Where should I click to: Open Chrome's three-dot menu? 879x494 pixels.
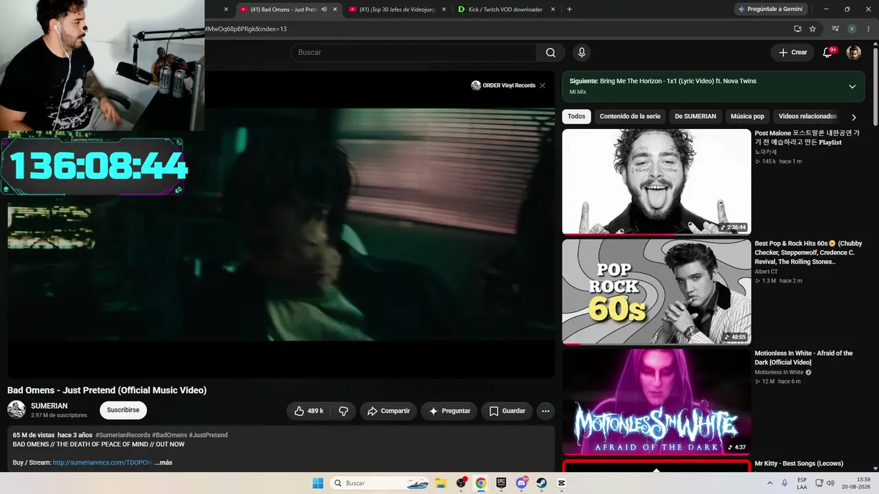(x=868, y=29)
